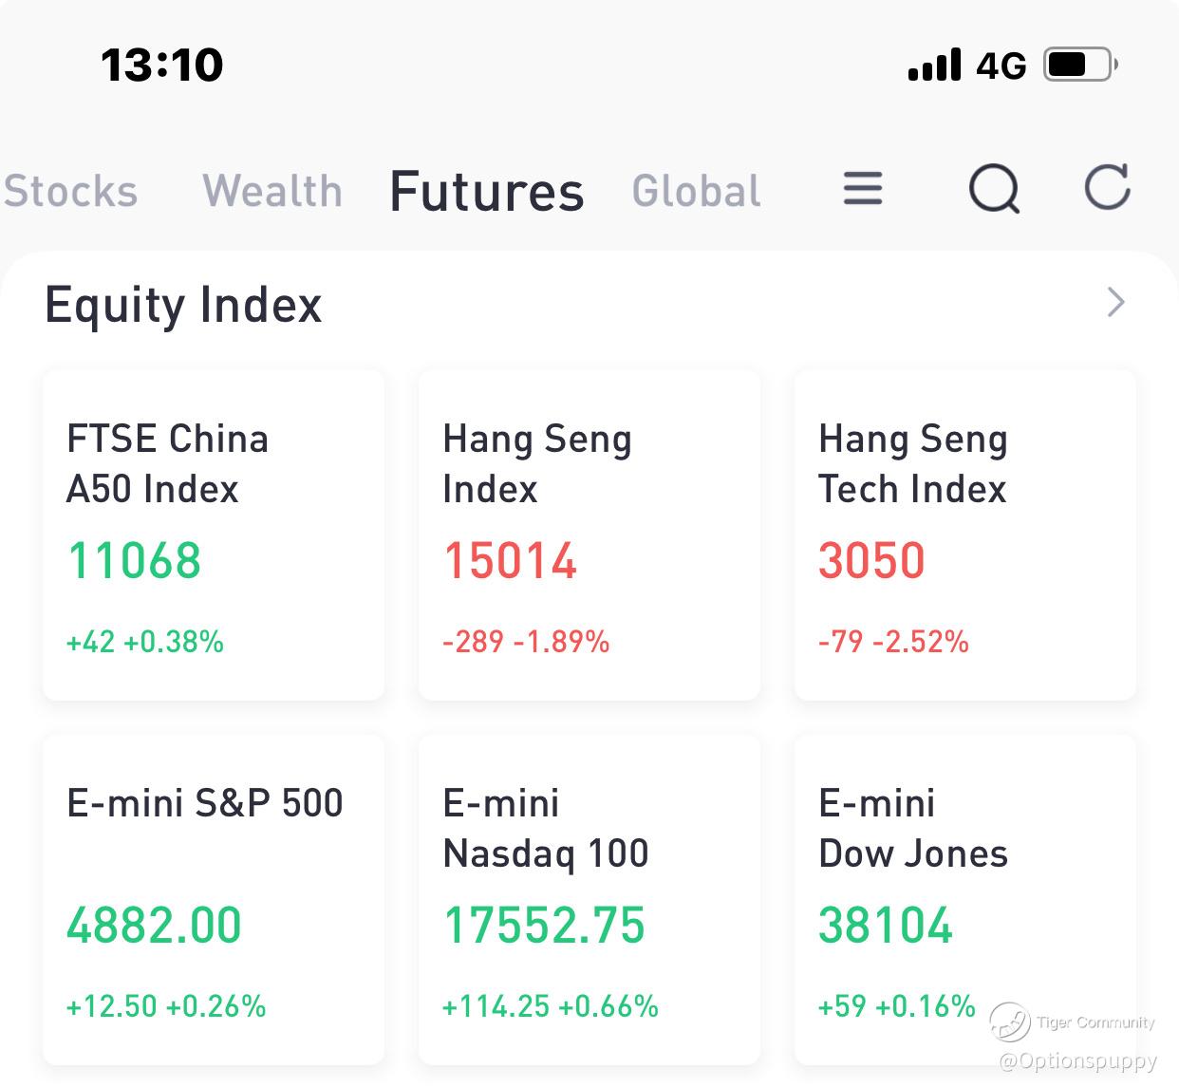View Hang Seng Tech Index card
This screenshot has height=1087, width=1179.
point(965,535)
